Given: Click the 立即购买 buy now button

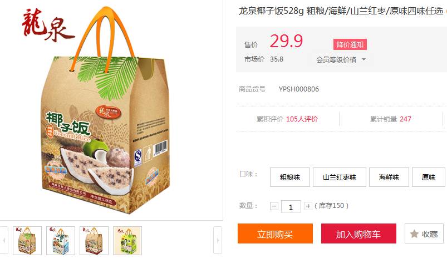Looking at the screenshot, I should (275, 233).
